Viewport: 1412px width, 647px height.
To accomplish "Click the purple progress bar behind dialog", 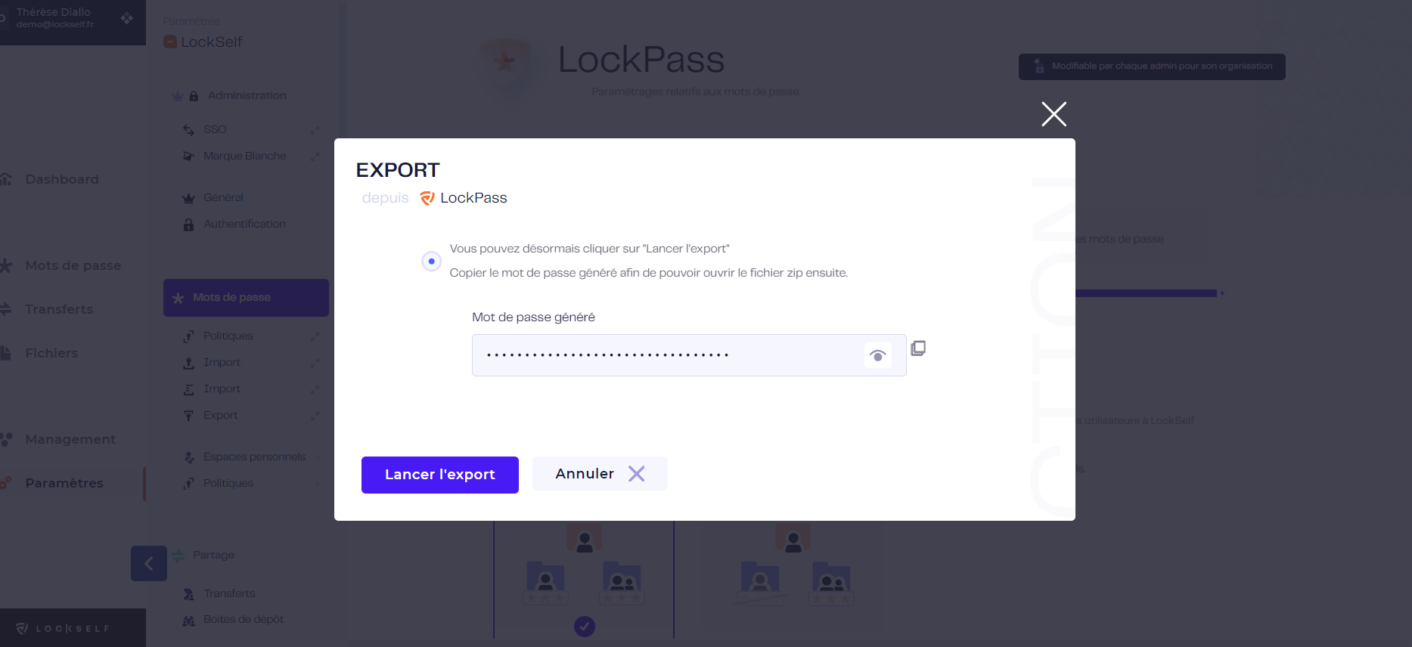I will point(1146,293).
